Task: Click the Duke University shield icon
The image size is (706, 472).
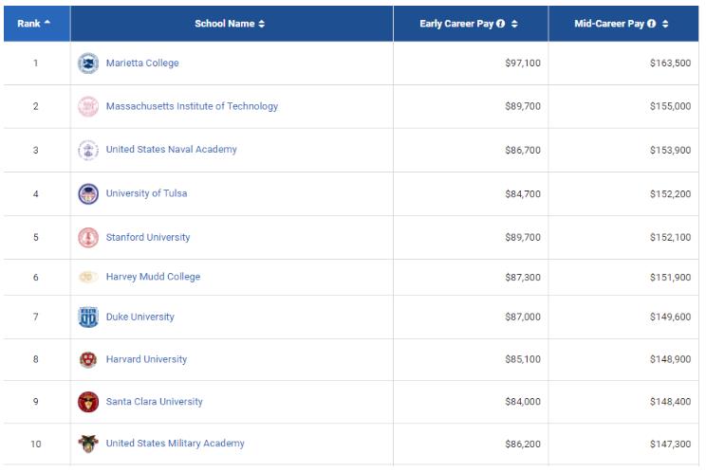Action: pos(88,317)
